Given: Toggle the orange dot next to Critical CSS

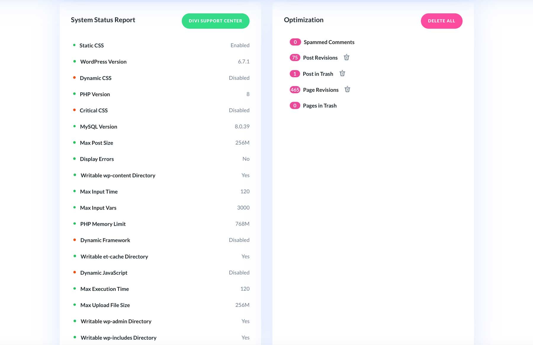Looking at the screenshot, I should [x=75, y=110].
